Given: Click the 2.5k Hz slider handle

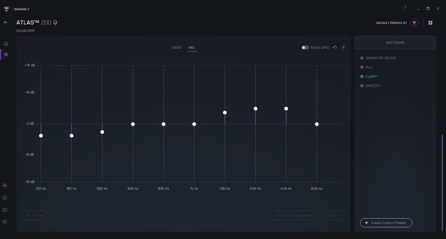Looking at the screenshot, I should point(255,109).
